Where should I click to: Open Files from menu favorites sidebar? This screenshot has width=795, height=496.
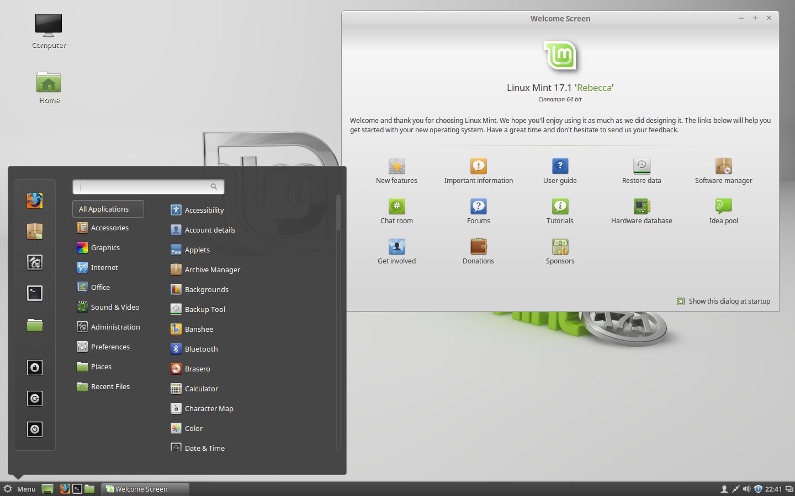35,325
